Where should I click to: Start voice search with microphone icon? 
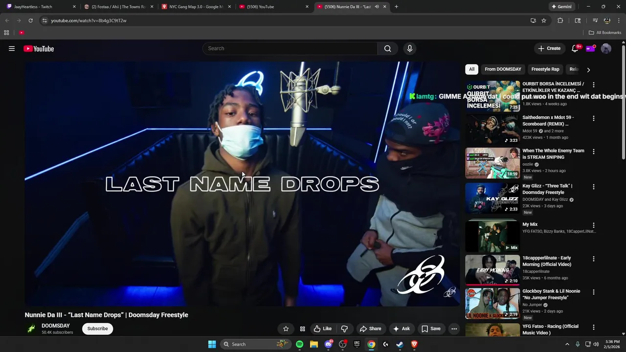point(410,48)
